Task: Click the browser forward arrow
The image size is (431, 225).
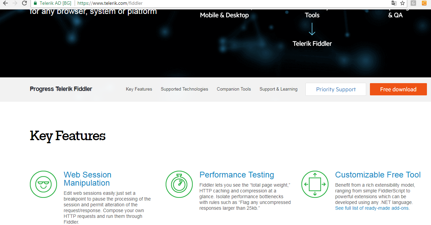Action: pyautogui.click(x=15, y=3)
